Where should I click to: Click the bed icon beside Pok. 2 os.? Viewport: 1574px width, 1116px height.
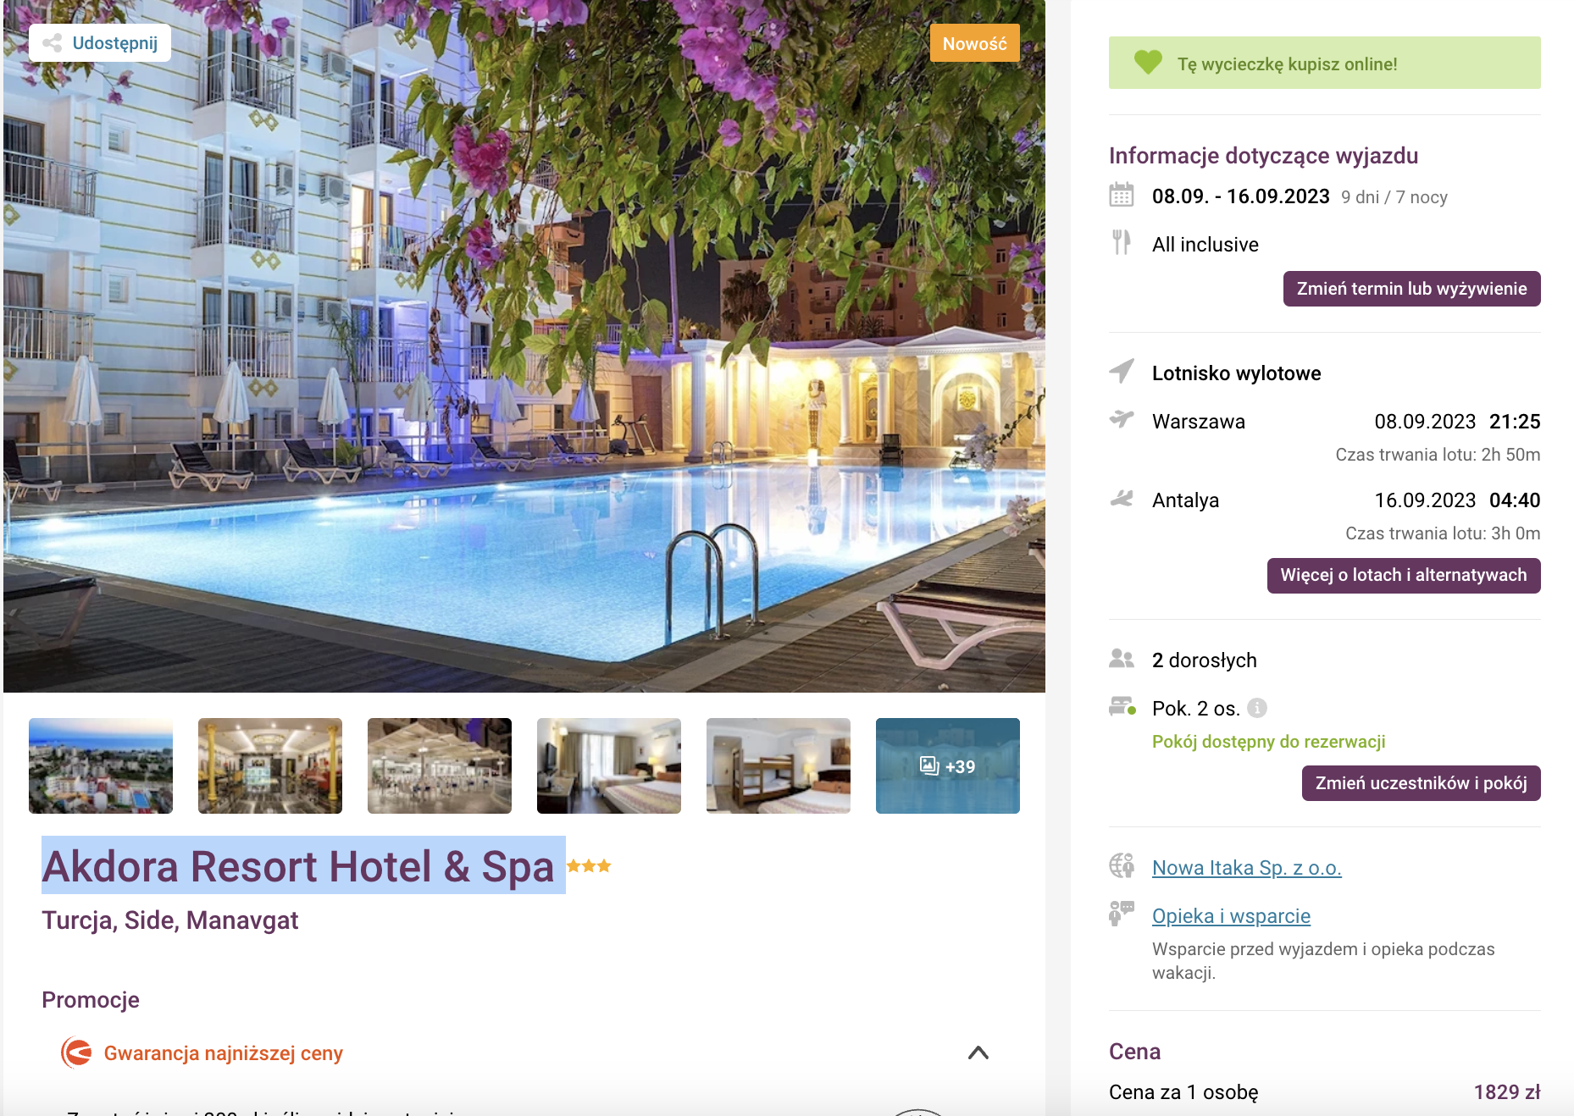[1122, 706]
